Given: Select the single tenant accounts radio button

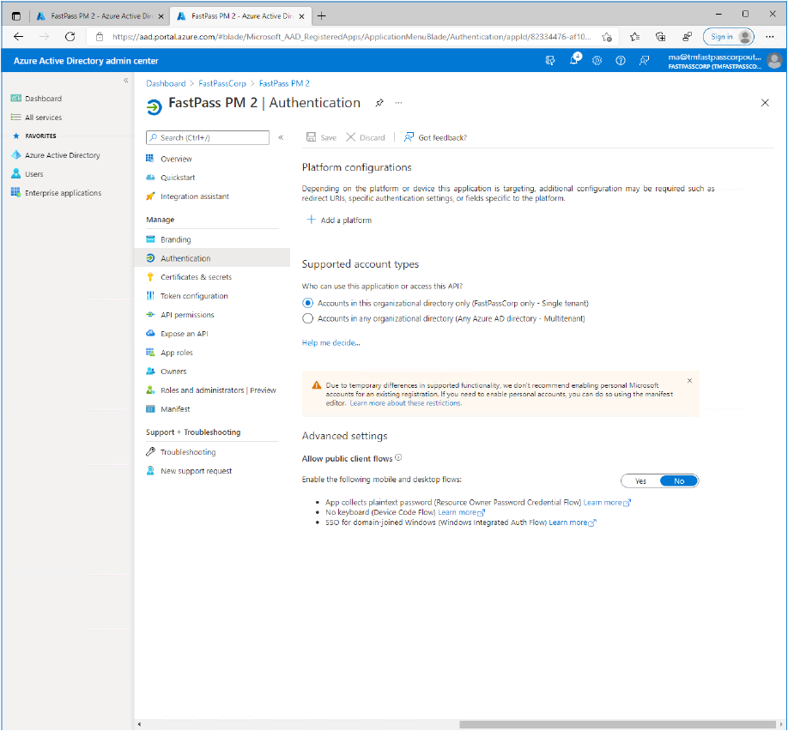Looking at the screenshot, I should [x=308, y=303].
